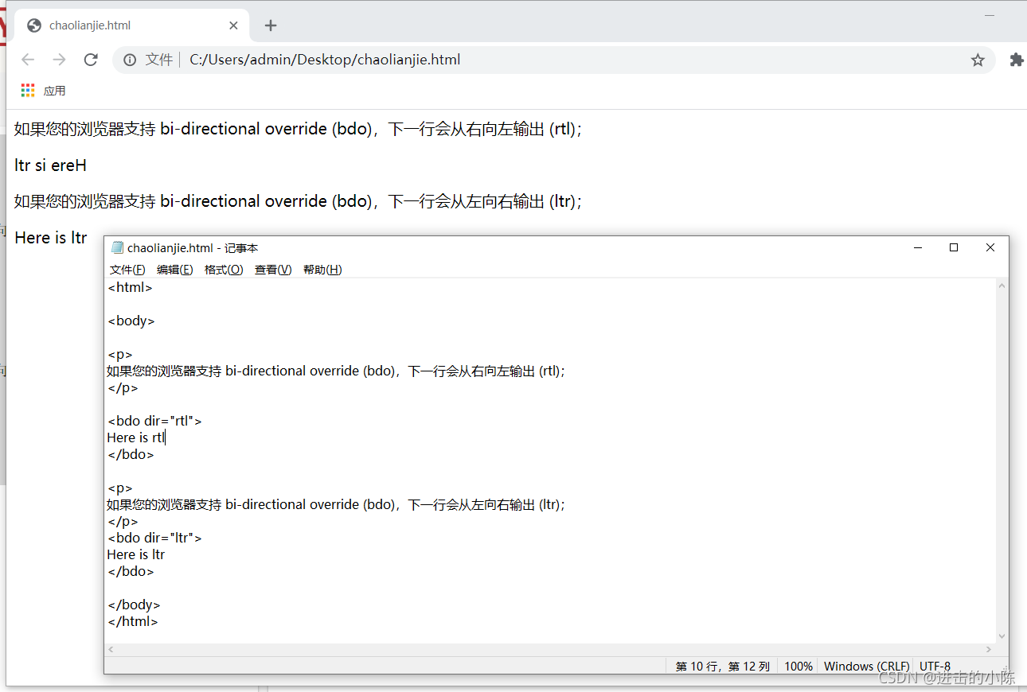Open the 查看(V) menu in Notepad
The width and height of the screenshot is (1027, 692).
click(x=273, y=270)
